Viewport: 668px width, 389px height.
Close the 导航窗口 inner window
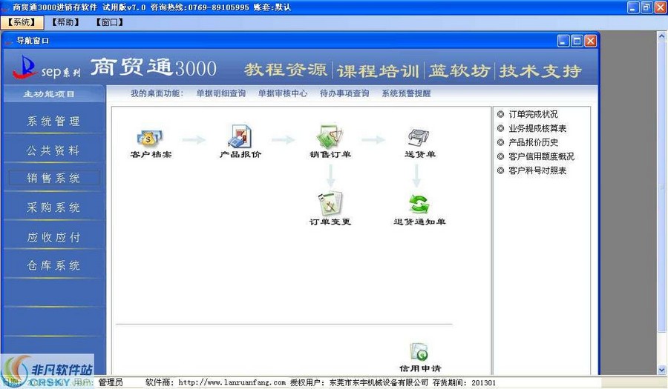pyautogui.click(x=590, y=41)
